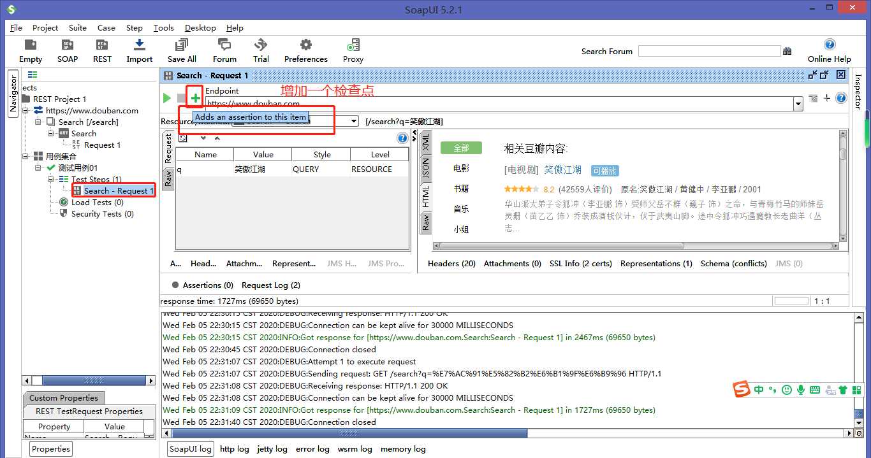This screenshot has width=871, height=458.
Task: Open Online Help icon
Action: (x=829, y=44)
